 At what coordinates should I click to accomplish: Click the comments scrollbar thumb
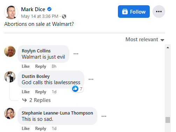click(x=168, y=120)
